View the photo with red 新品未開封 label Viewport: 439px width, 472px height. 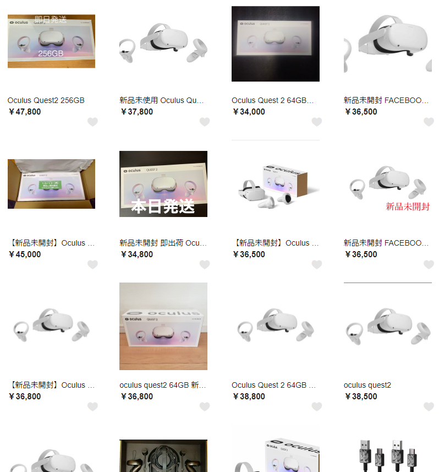(x=388, y=184)
